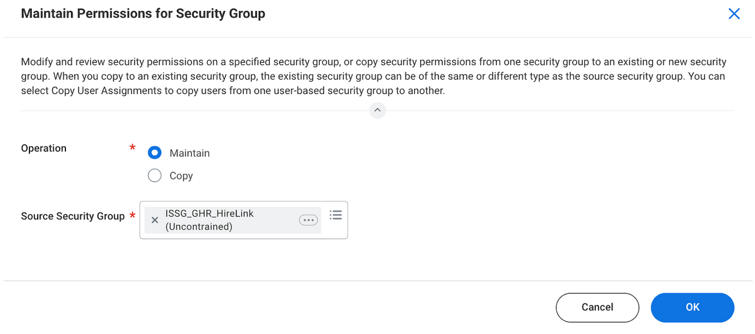Click the dialog title heading text
Image resolution: width=755 pixels, height=334 pixels.
click(x=143, y=13)
